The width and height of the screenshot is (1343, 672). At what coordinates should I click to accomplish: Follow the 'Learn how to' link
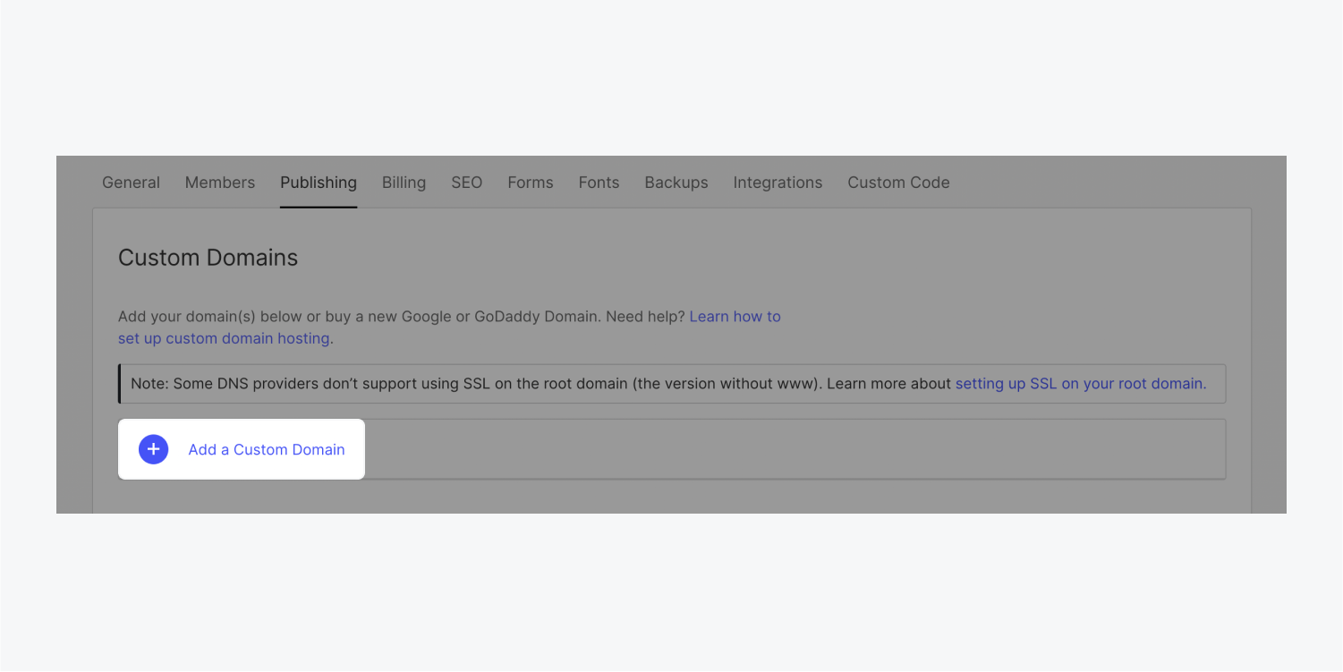tap(735, 317)
